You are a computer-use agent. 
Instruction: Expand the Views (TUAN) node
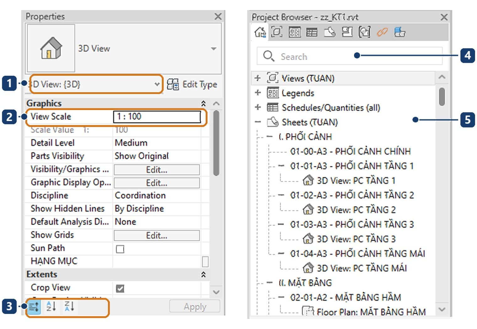click(x=258, y=78)
